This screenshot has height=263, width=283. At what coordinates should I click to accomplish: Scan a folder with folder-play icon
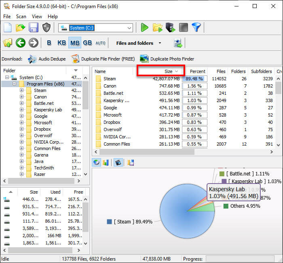pos(157,28)
